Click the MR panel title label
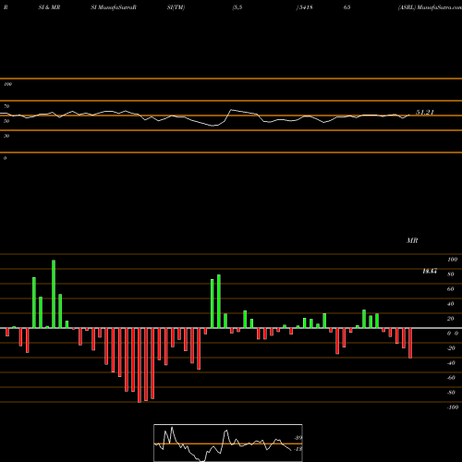462x462 pixels. [412, 240]
